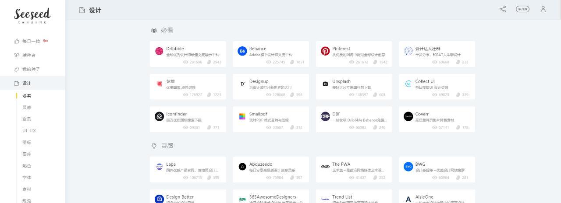Select the 资讯 sidebar subcategory
The width and height of the screenshot is (561, 203).
tap(27, 119)
